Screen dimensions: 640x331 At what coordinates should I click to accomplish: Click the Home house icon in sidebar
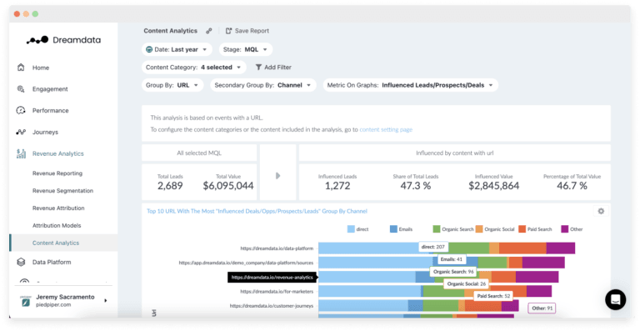[x=21, y=68]
